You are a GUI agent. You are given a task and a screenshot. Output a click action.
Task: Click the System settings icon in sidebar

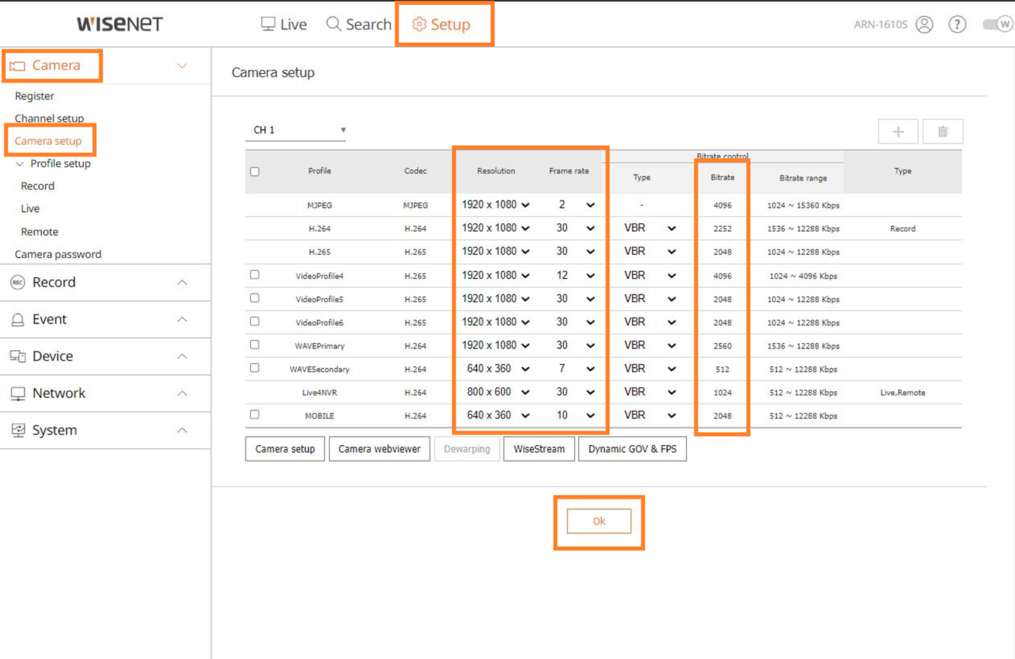[x=18, y=431]
